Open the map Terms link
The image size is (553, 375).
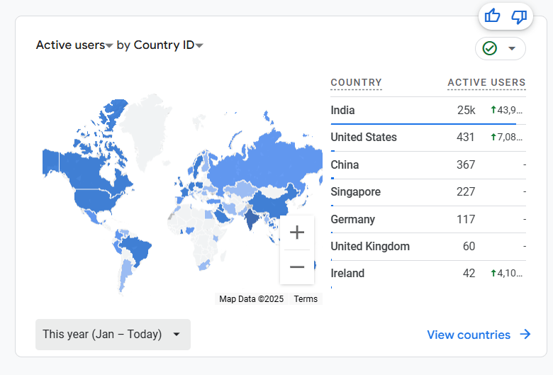(x=306, y=299)
